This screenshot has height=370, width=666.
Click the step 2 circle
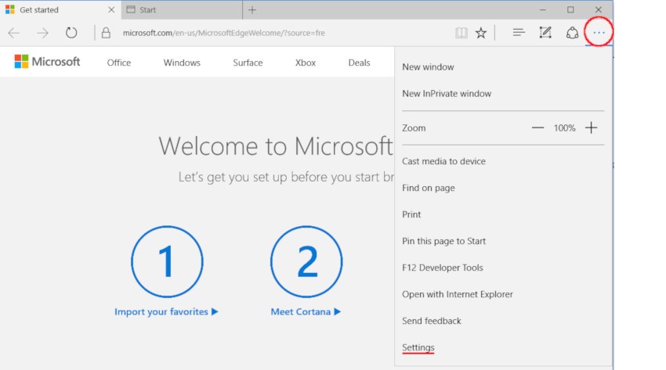[306, 261]
